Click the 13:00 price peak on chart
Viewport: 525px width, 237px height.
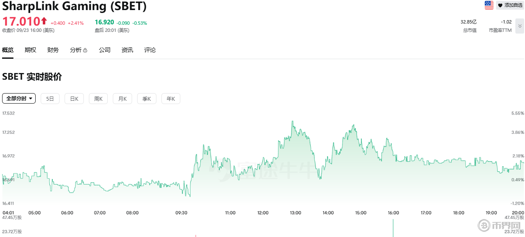291,122
